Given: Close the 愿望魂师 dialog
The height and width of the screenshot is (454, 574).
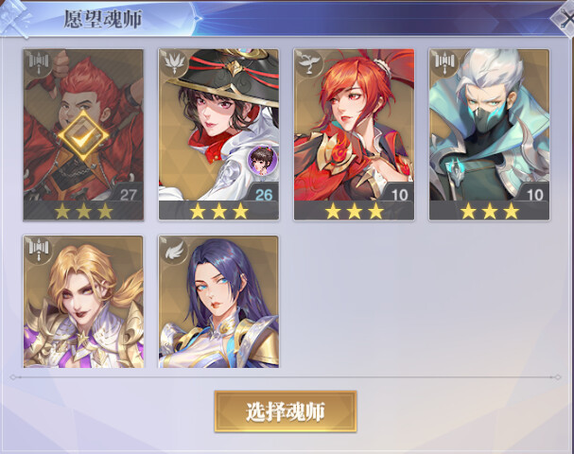Looking at the screenshot, I should (564, 19).
